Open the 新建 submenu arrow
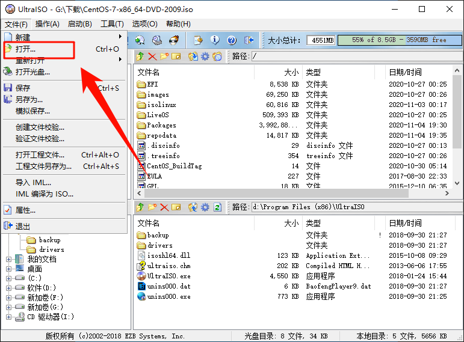This screenshot has width=464, height=342. coord(120,36)
